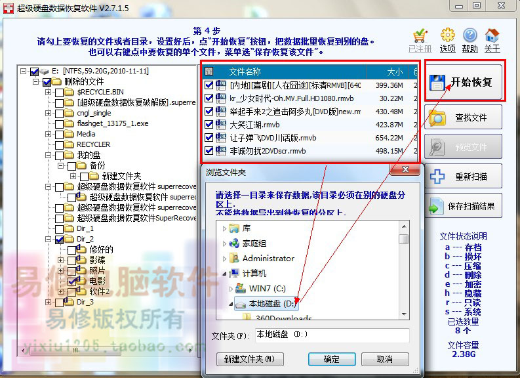The image size is (520, 378).
Task: Select 本地磁盘 (D:) in folder tree
Action: coord(266,303)
